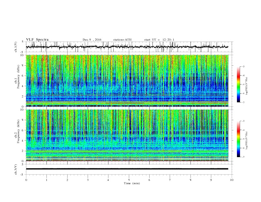Viewport: 261px width, 202px height.
Task: Click the ch.1 color scale bar
Action: 238,84
